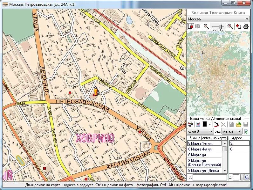The image size is (253, 190).
Task: Click red map marker between Дыбенко and the orange pin
Action: pyautogui.click(x=70, y=93)
